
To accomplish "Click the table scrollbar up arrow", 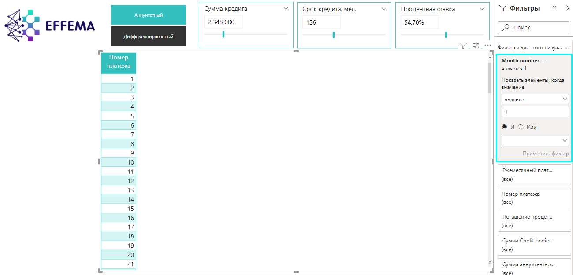I will (x=490, y=57).
